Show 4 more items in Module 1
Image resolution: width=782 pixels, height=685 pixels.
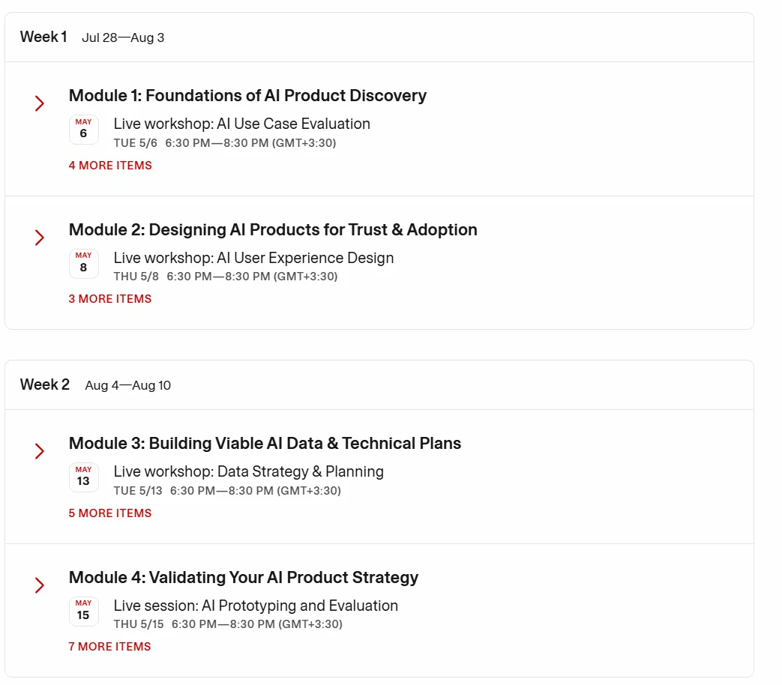click(110, 166)
